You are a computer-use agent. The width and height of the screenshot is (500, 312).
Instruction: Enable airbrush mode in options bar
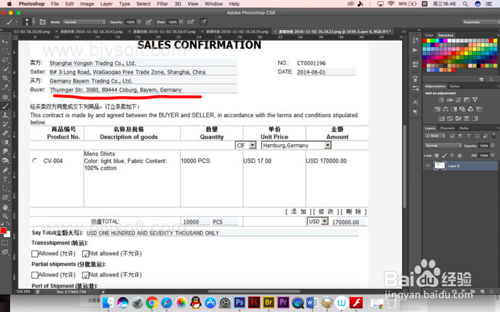(x=190, y=22)
